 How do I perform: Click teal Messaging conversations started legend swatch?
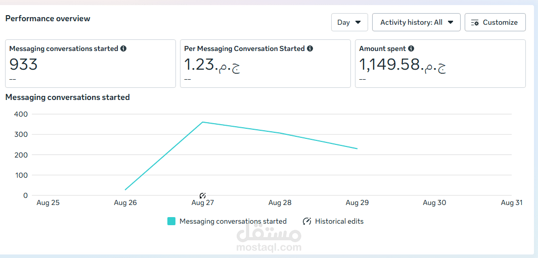click(x=171, y=221)
